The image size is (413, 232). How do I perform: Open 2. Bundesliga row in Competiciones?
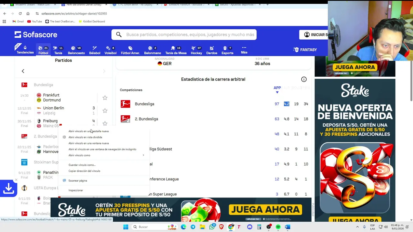point(213,119)
